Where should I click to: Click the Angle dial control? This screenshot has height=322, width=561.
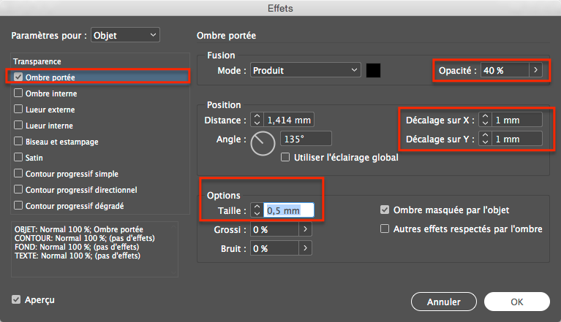pos(263,143)
